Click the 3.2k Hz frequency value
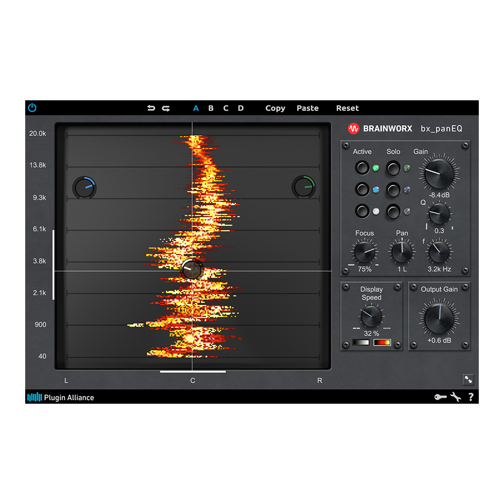The image size is (504, 504). [439, 269]
